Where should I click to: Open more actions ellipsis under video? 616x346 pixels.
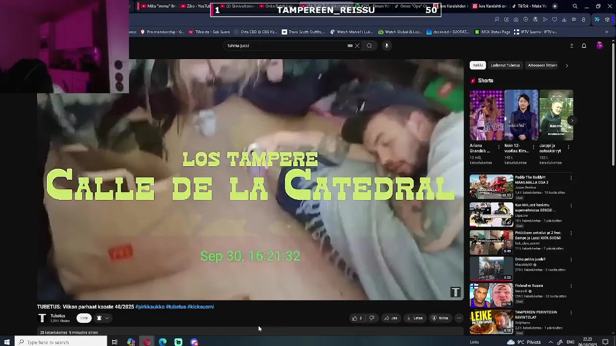(x=459, y=318)
